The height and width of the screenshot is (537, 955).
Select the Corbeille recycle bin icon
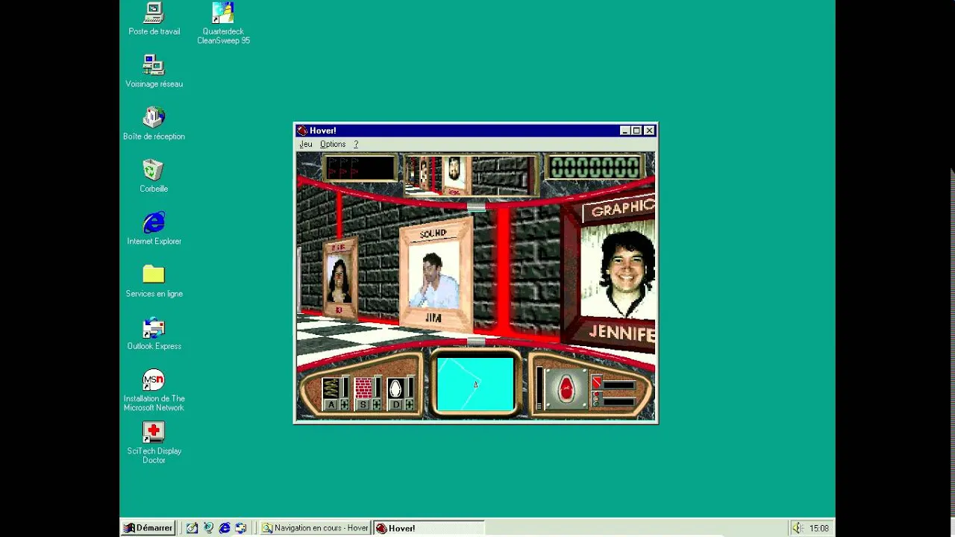pos(154,175)
